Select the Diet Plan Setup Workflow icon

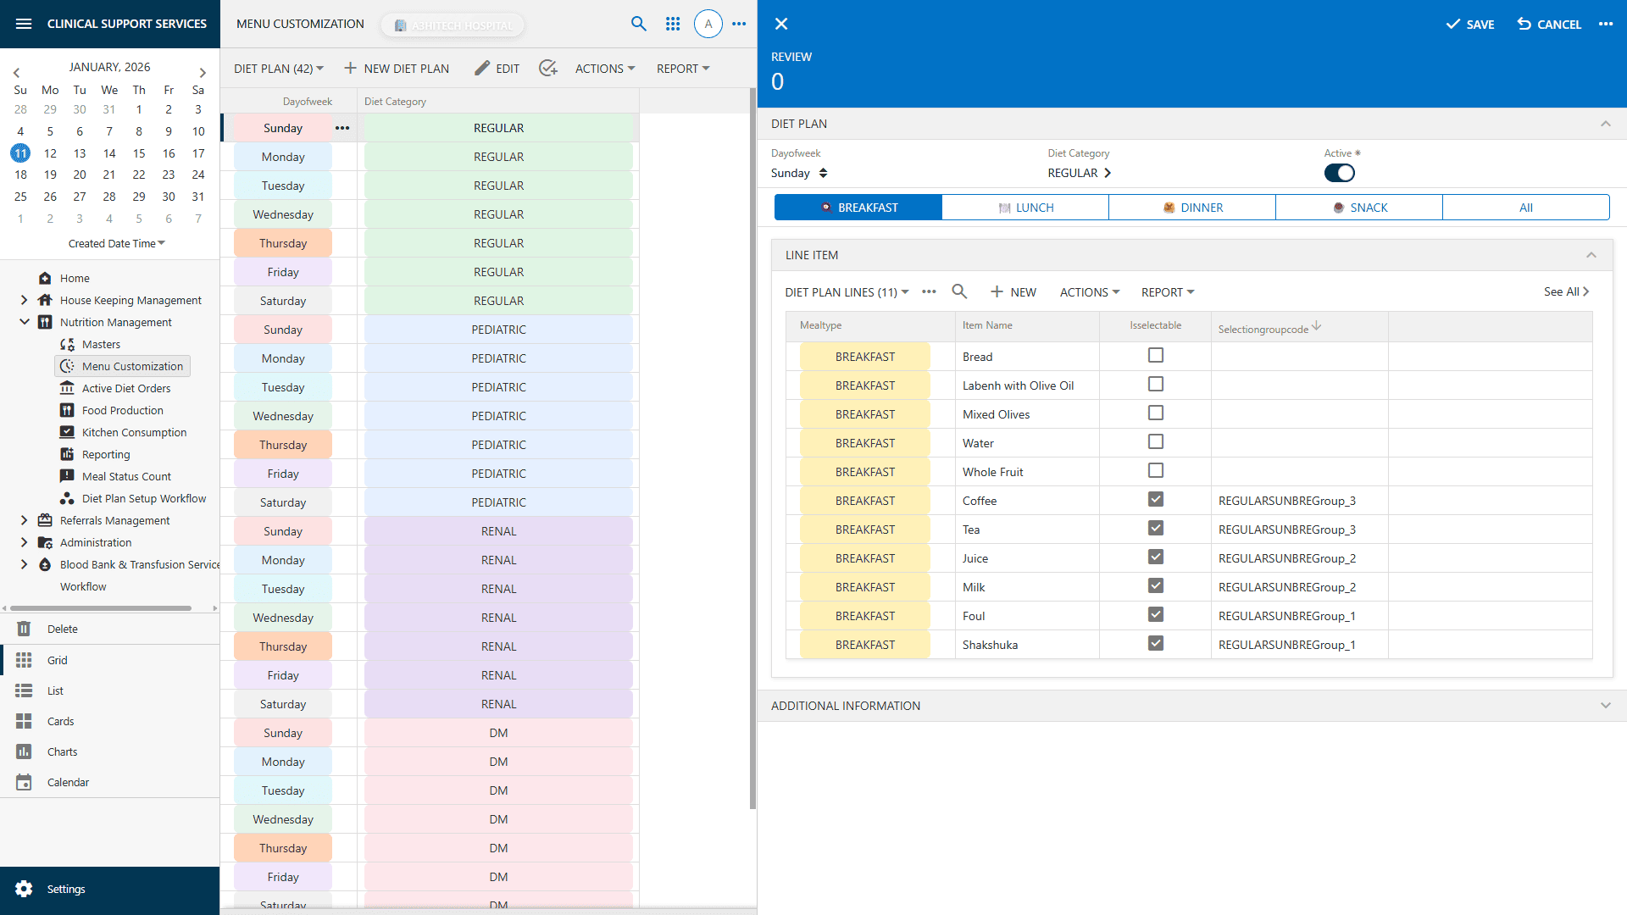(68, 498)
